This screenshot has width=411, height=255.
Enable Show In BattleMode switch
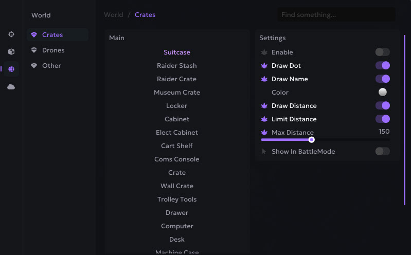[x=382, y=151]
